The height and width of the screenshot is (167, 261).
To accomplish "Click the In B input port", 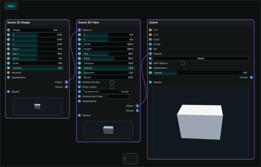I will (x=150, y=35).
